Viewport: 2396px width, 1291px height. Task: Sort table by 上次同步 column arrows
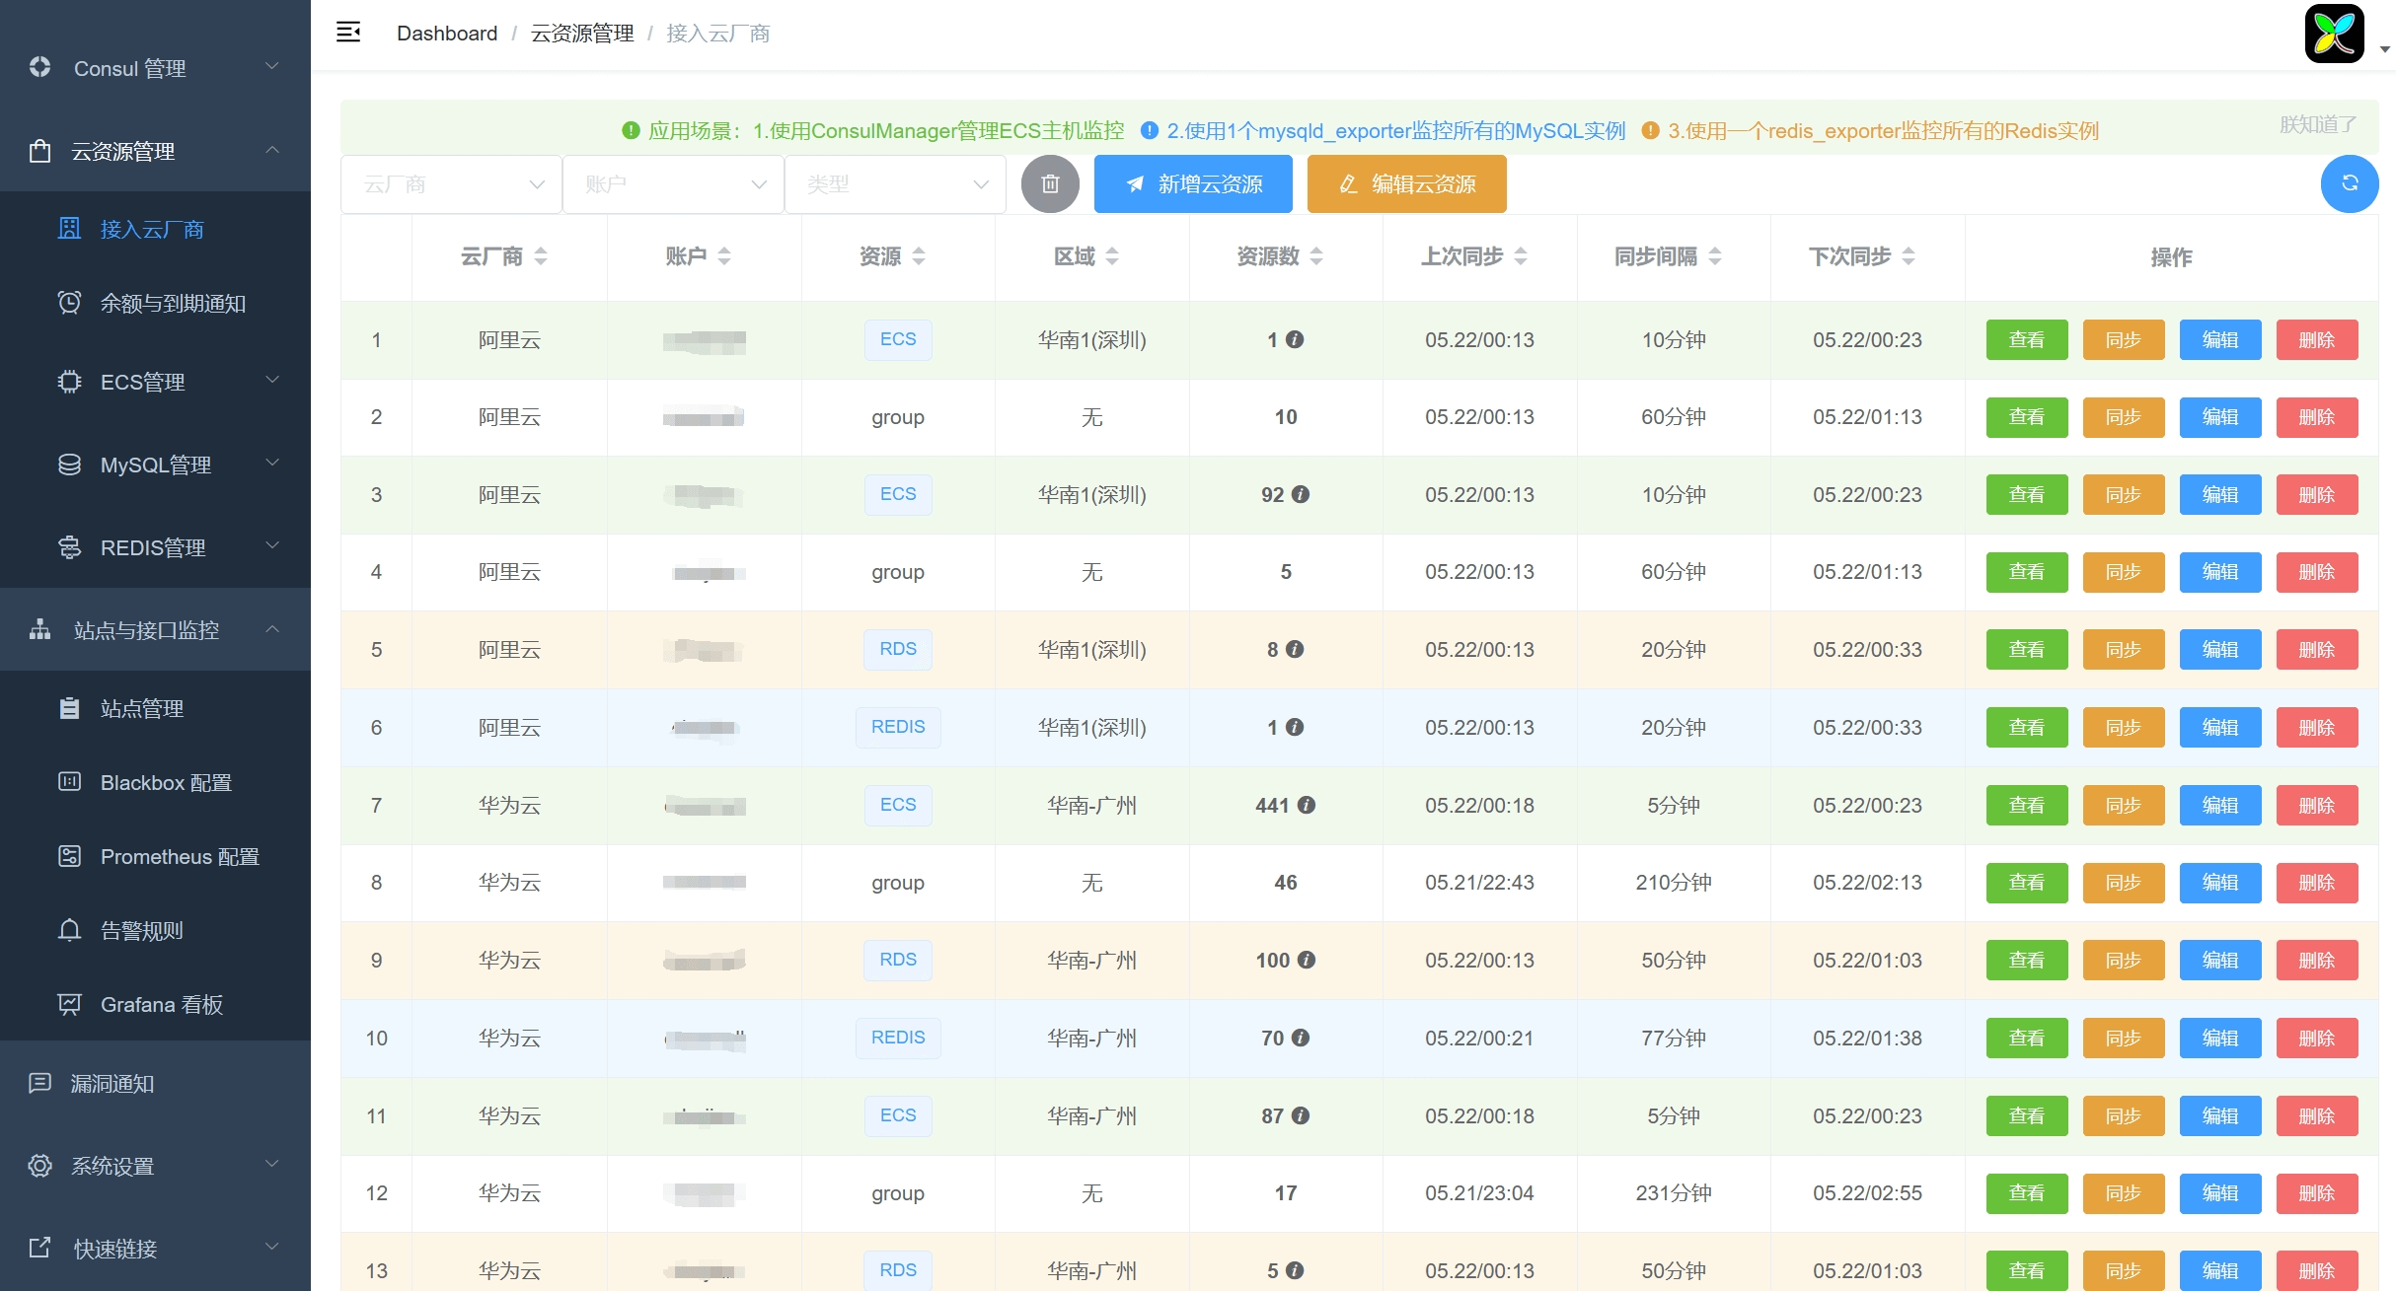1521,256
